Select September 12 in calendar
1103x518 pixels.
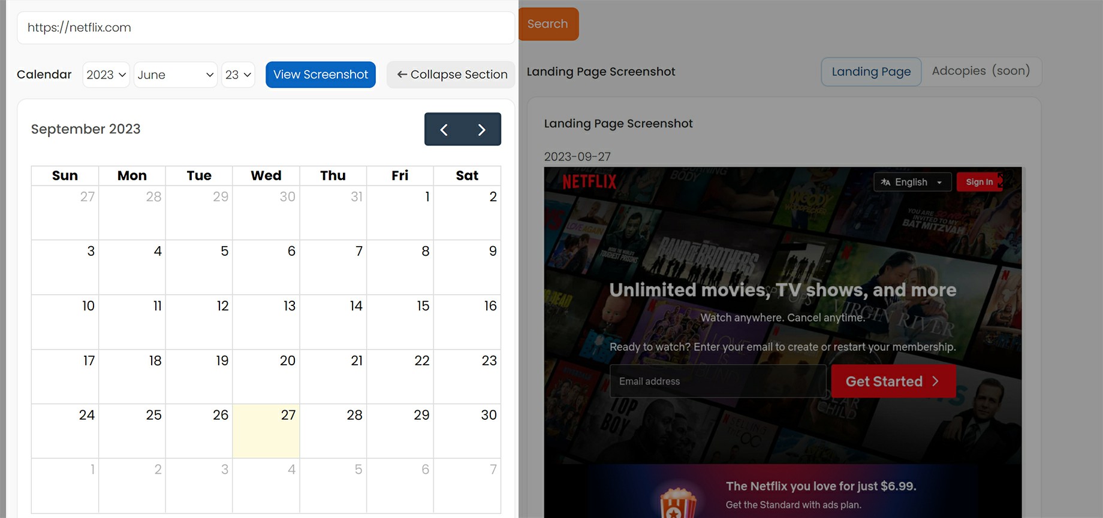coord(199,322)
